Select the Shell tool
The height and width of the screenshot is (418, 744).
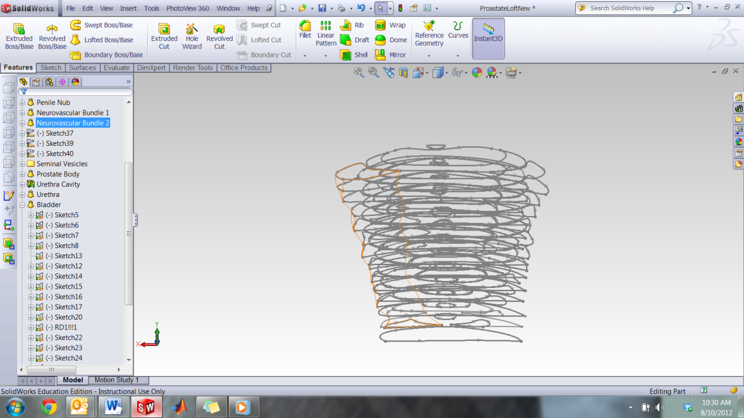coord(354,55)
